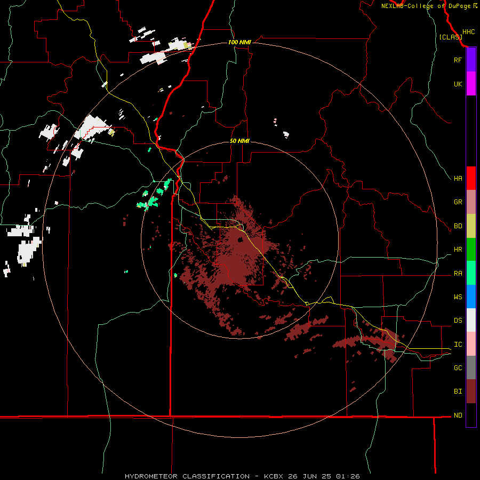This screenshot has height=480, width=480.
Task: Click the 50 NMI range ring label
Action: click(x=239, y=141)
